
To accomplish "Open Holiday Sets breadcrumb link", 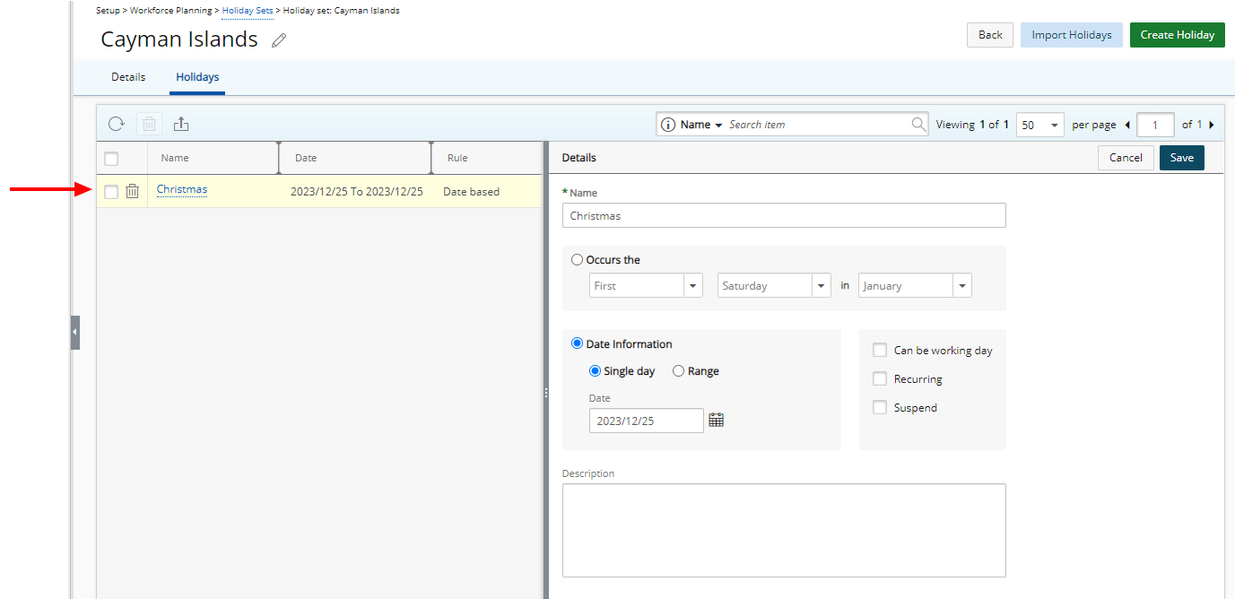I will pos(248,11).
